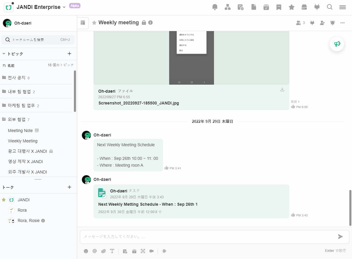Start a new chat with トーク plus

[69, 187]
